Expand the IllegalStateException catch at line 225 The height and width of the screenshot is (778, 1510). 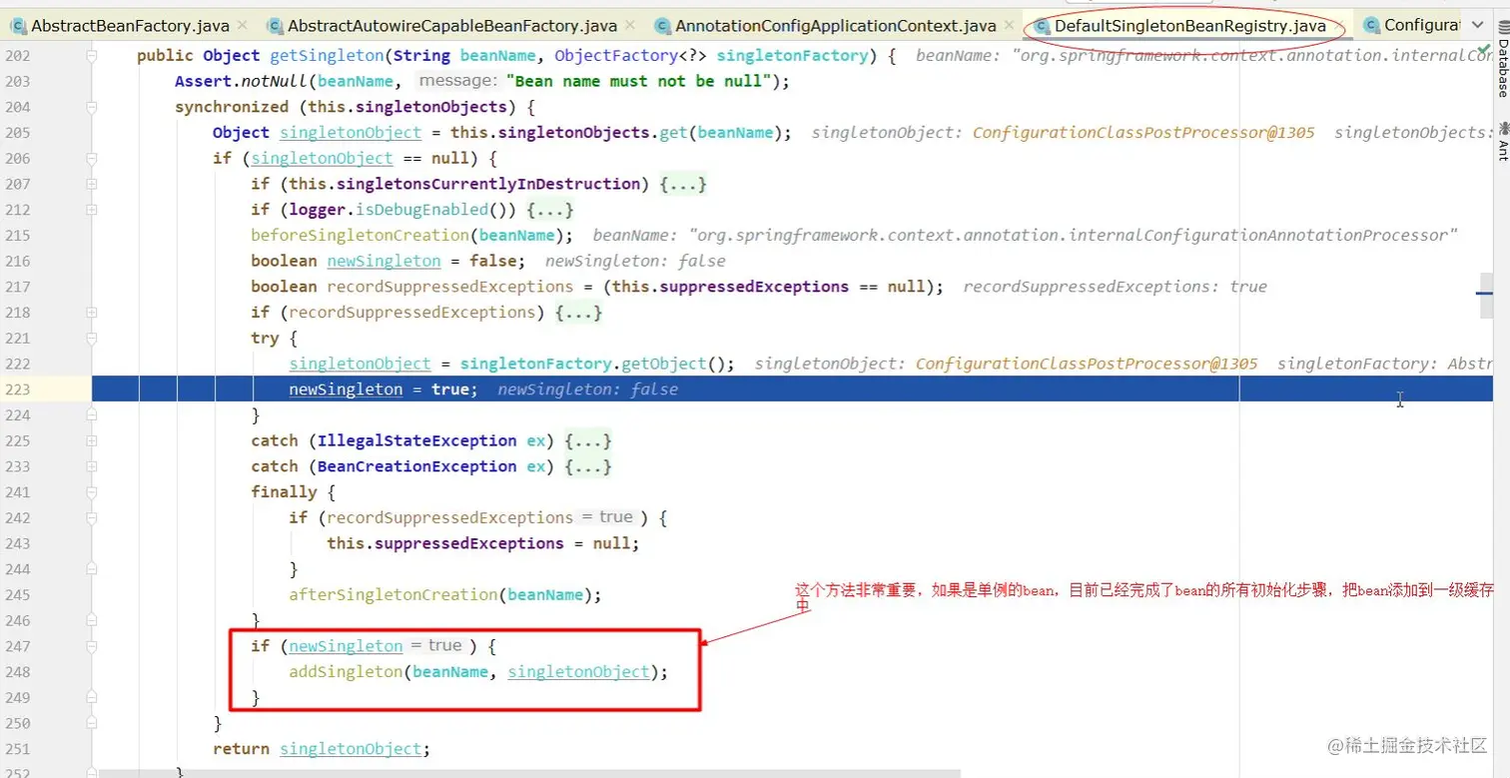92,441
